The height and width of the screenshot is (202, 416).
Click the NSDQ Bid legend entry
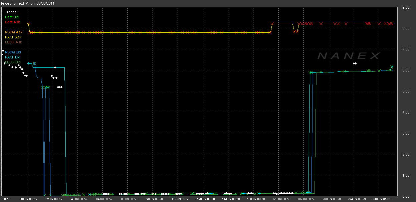pyautogui.click(x=13, y=52)
